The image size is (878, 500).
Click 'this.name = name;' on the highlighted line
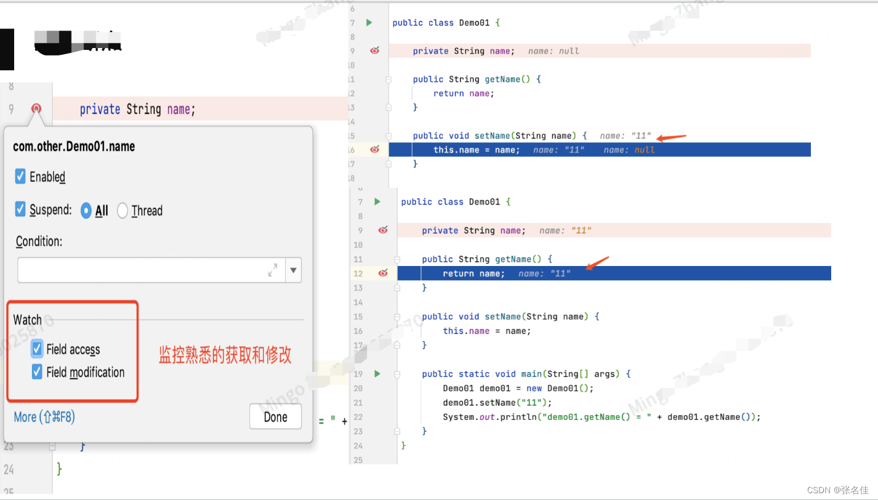pyautogui.click(x=477, y=150)
